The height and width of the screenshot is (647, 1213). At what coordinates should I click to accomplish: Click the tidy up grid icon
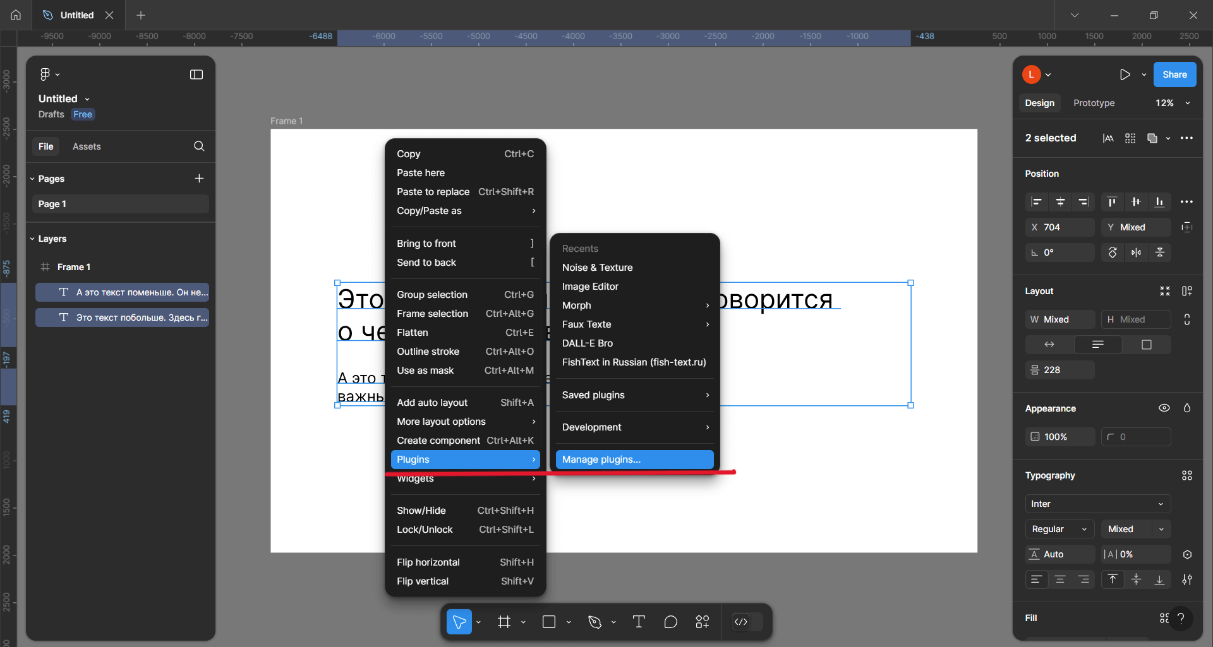pos(1130,138)
